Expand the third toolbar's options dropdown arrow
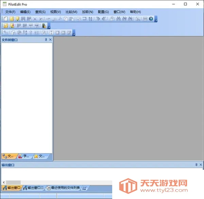This screenshot has height=199, width=204. point(74,34)
